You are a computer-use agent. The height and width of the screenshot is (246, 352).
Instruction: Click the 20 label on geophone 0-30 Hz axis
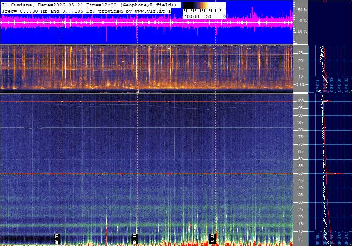(300, 61)
